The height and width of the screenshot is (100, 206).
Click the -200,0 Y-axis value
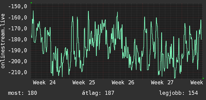tap(17, 61)
